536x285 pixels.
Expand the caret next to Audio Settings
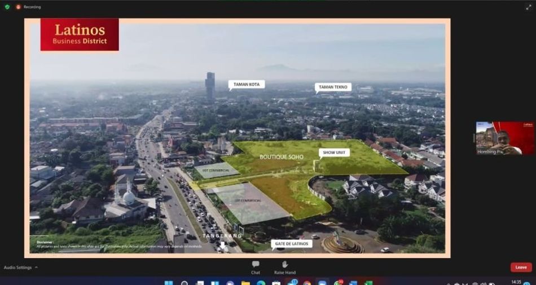[x=36, y=268]
